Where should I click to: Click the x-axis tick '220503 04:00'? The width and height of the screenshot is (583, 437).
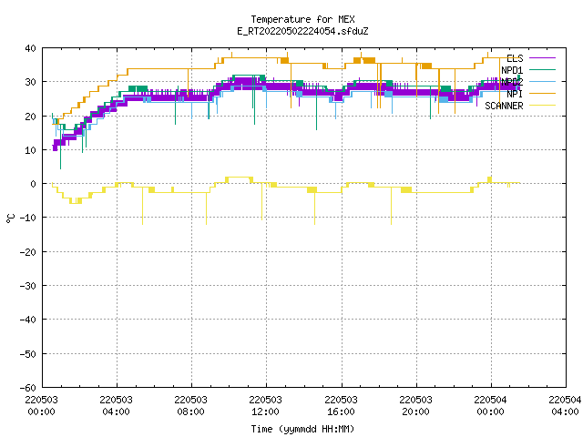(x=116, y=406)
